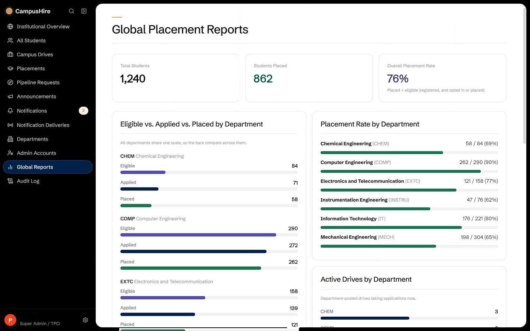Click the bell icon beside Notifications
530x331 pixels.
click(x=10, y=111)
